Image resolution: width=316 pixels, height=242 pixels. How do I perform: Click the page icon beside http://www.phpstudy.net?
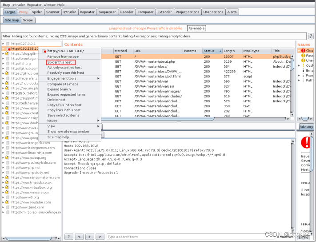(8, 173)
